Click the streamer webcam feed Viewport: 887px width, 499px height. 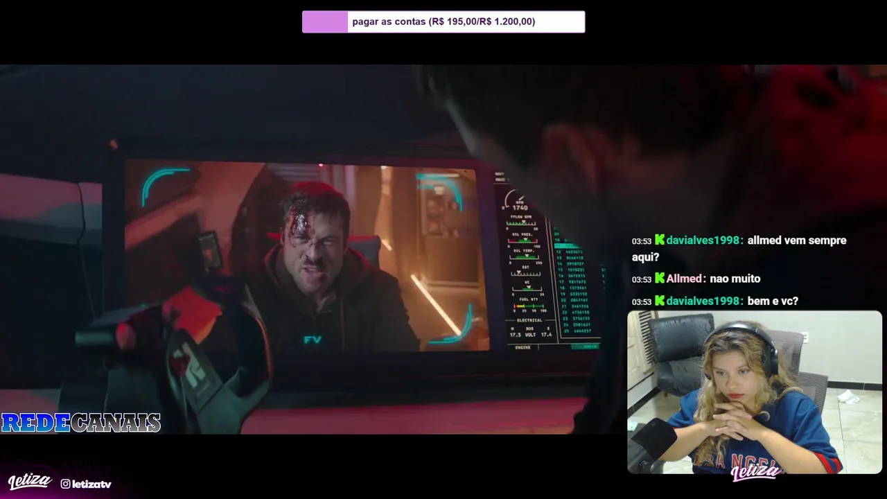(x=755, y=392)
